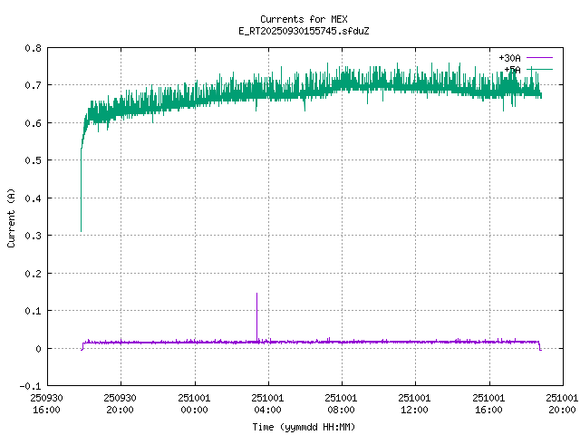The height and width of the screenshot is (435, 580).
Task: Click the +30A legend label
Action: tap(509, 58)
